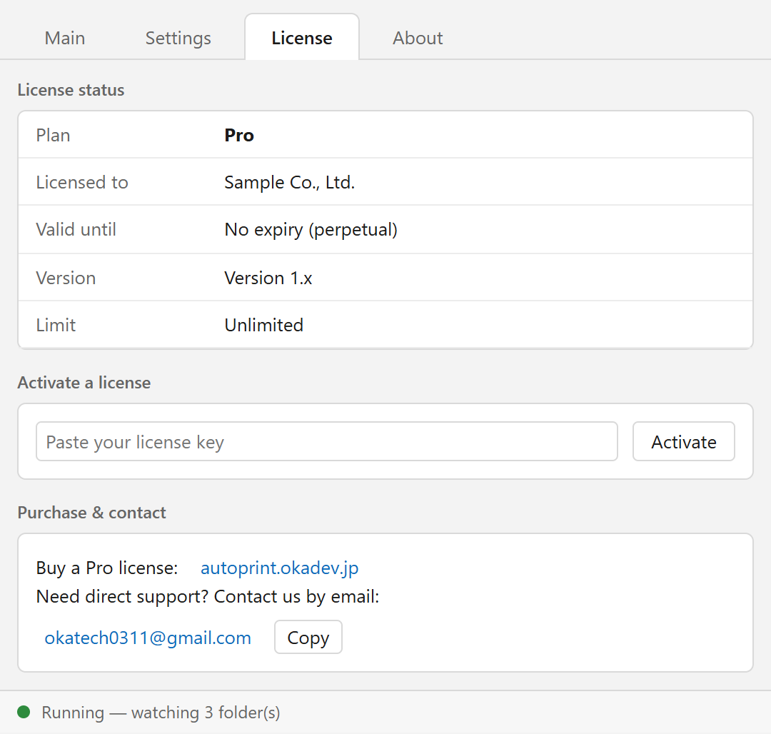Image resolution: width=771 pixels, height=734 pixels.
Task: Click the 'Valid until' row label
Action: [x=76, y=230]
